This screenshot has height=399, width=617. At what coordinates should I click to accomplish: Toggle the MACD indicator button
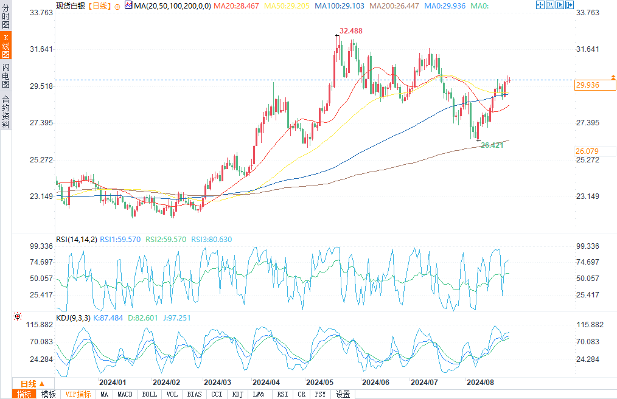(x=125, y=394)
